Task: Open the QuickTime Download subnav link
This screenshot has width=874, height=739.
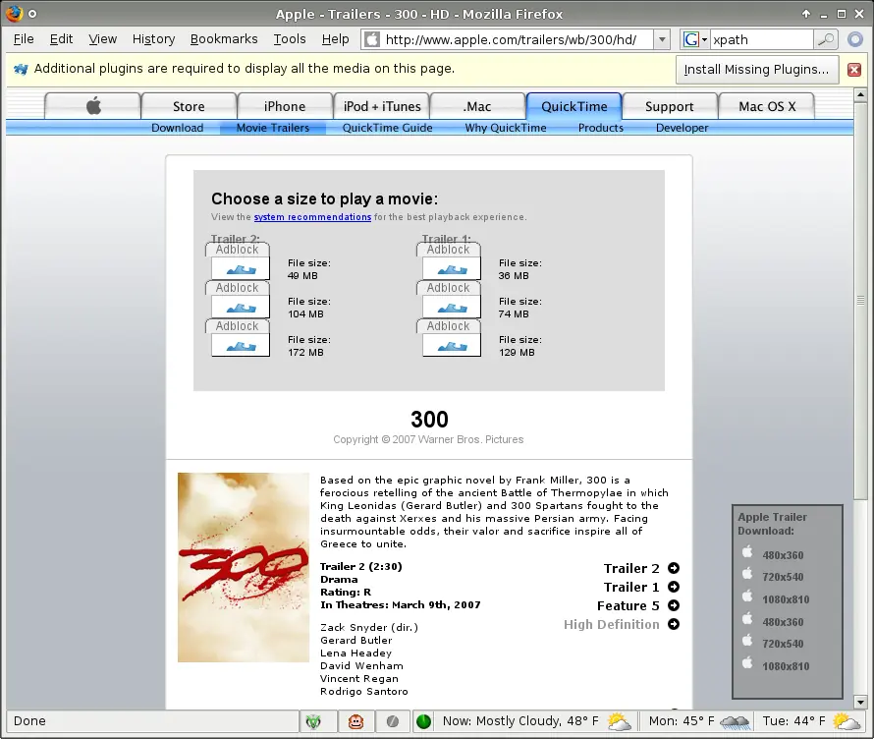Action: [x=177, y=128]
